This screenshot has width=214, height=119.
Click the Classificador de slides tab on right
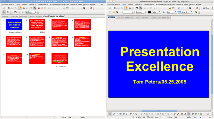(160, 18)
